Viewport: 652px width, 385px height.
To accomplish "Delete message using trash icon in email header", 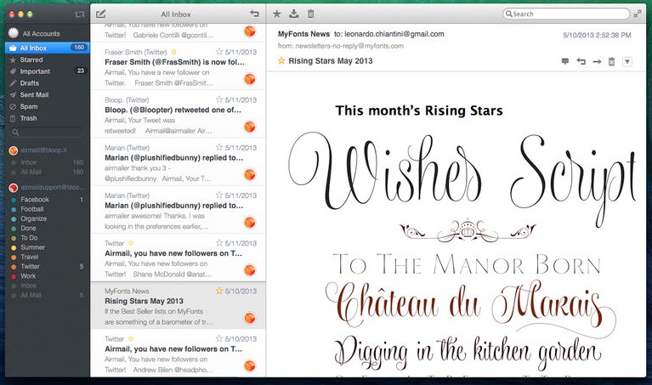I will tap(611, 61).
